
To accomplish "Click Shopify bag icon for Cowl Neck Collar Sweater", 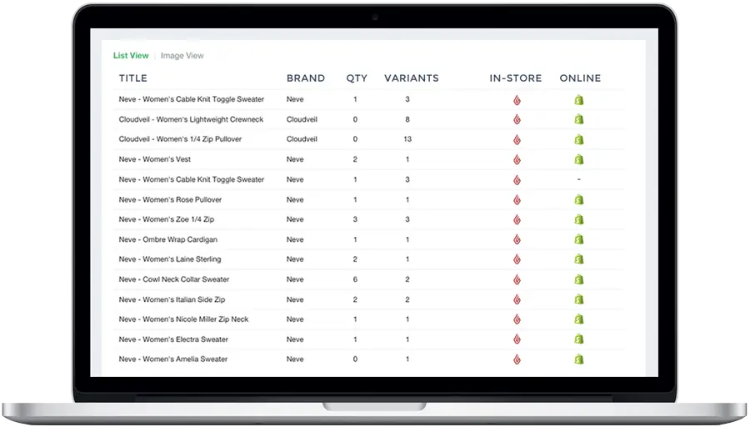I will (x=579, y=279).
